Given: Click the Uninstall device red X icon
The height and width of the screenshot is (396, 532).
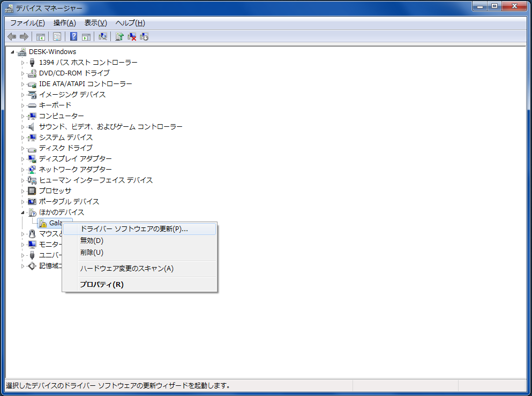Looking at the screenshot, I should pos(132,36).
